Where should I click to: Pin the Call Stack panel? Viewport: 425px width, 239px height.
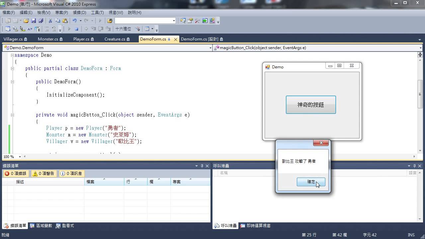pos(415,166)
